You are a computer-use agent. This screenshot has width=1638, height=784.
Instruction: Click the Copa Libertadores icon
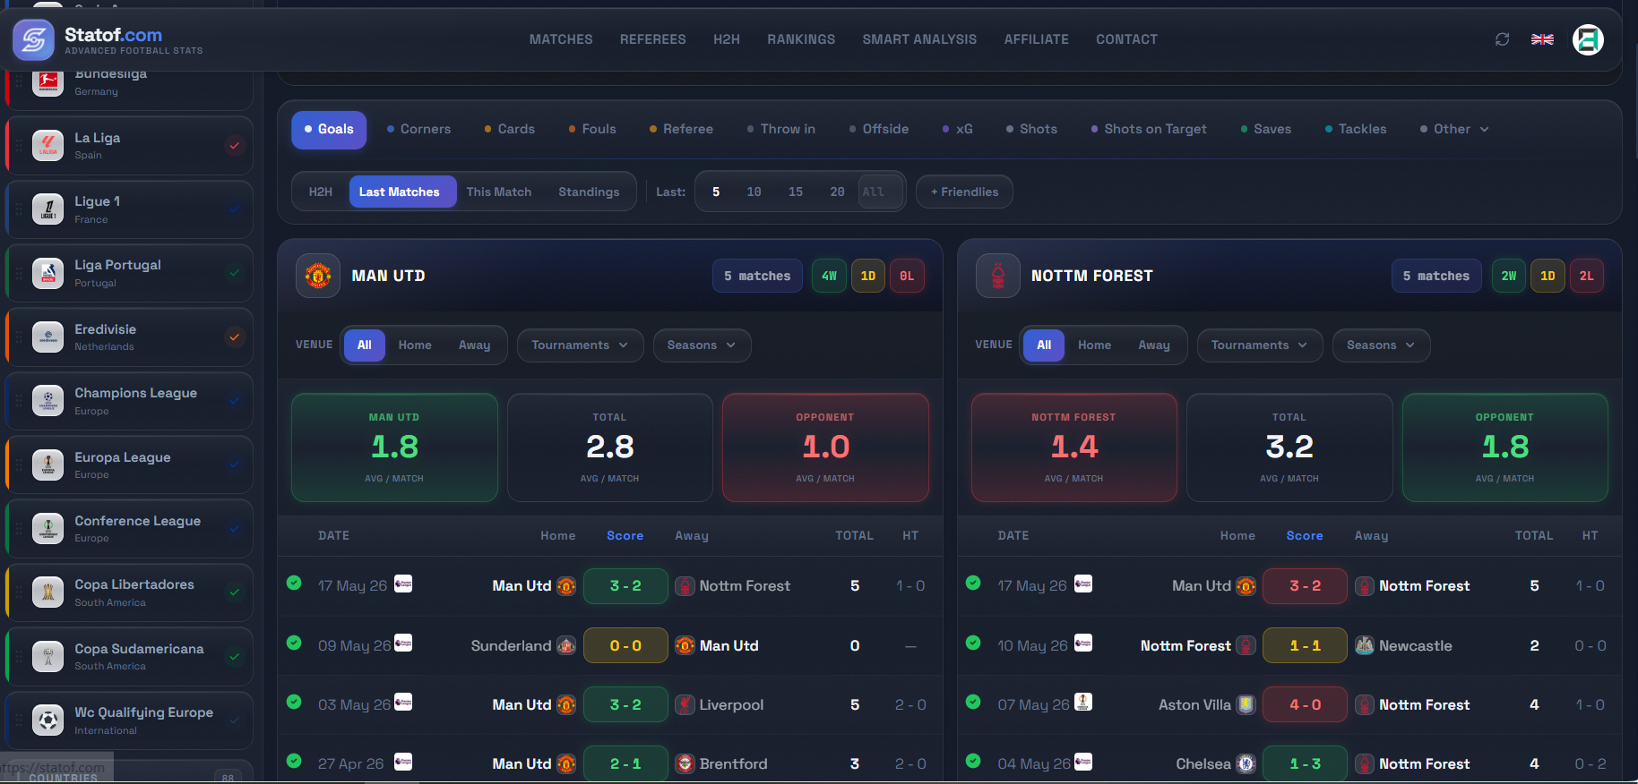pyautogui.click(x=48, y=592)
